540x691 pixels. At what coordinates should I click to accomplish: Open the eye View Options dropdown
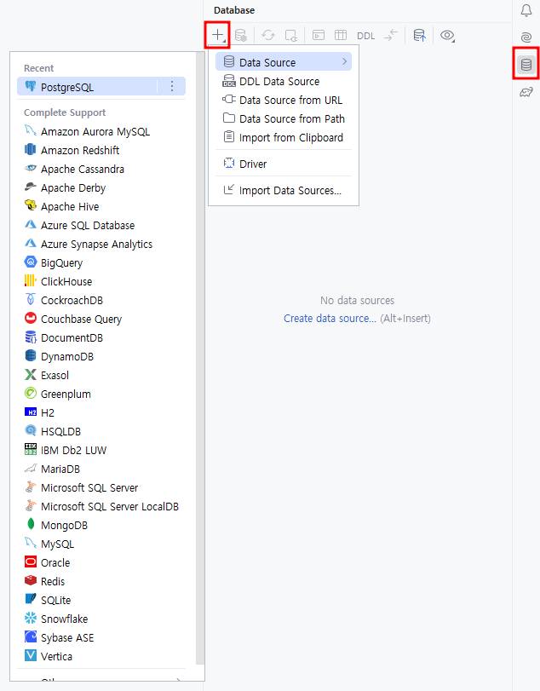tap(447, 36)
